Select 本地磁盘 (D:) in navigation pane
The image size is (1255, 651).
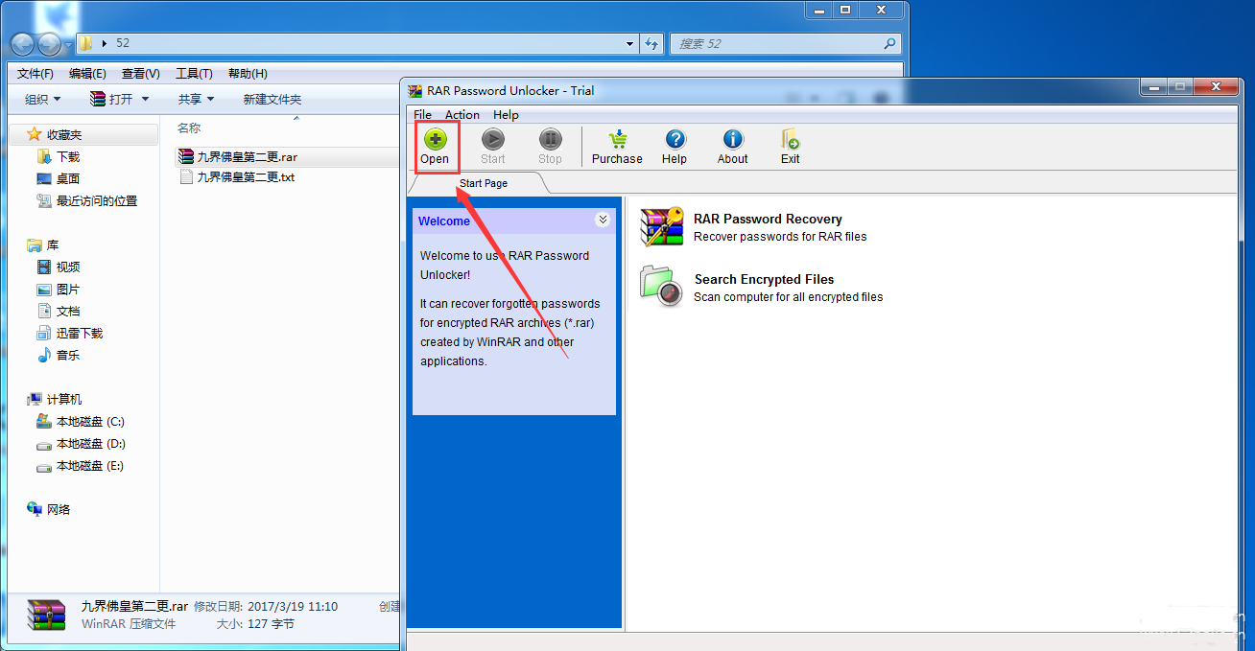pos(81,444)
